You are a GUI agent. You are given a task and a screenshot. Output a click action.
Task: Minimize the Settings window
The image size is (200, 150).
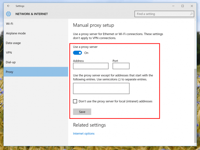tap(173, 6)
